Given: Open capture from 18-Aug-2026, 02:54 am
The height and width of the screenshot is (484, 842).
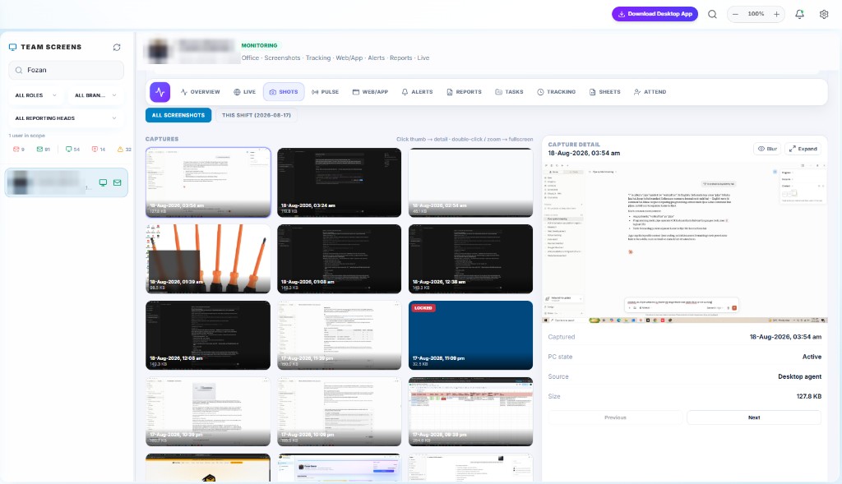Looking at the screenshot, I should tap(470, 182).
